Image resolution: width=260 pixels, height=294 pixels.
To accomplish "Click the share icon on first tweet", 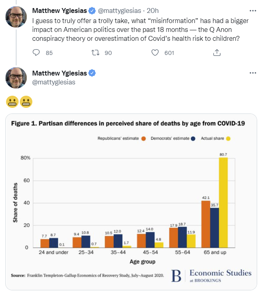I will point(217,52).
